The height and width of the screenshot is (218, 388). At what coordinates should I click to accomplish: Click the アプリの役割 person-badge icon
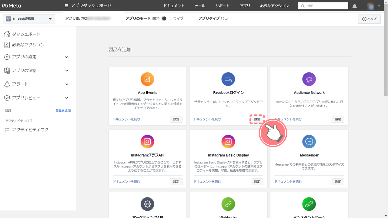coord(7,71)
